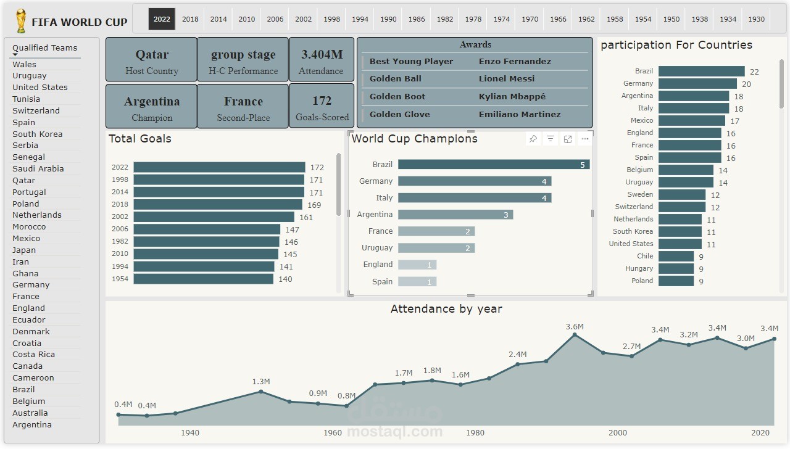Pick the 1998 year tile
The image size is (790, 449).
click(332, 19)
